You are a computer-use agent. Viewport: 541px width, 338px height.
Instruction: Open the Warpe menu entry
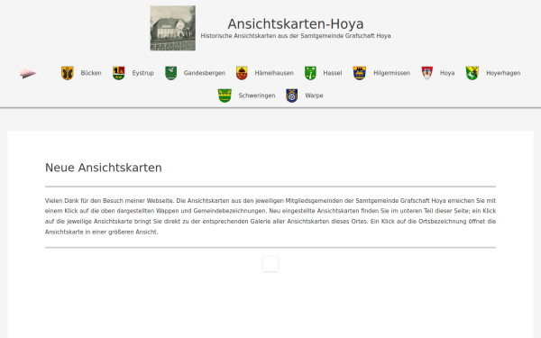(314, 96)
